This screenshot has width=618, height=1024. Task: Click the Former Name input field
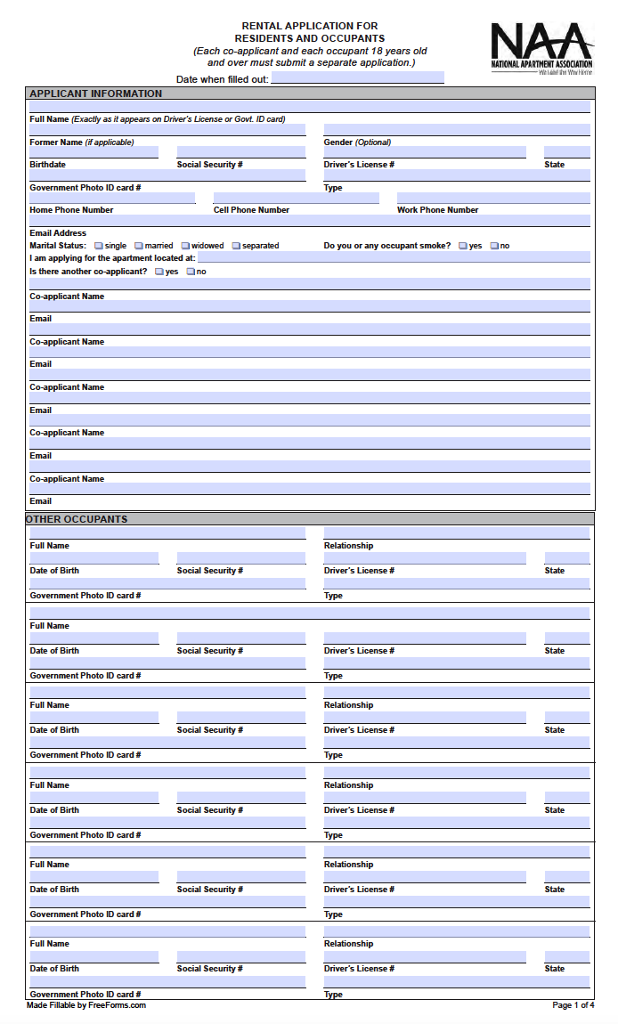coord(167,130)
